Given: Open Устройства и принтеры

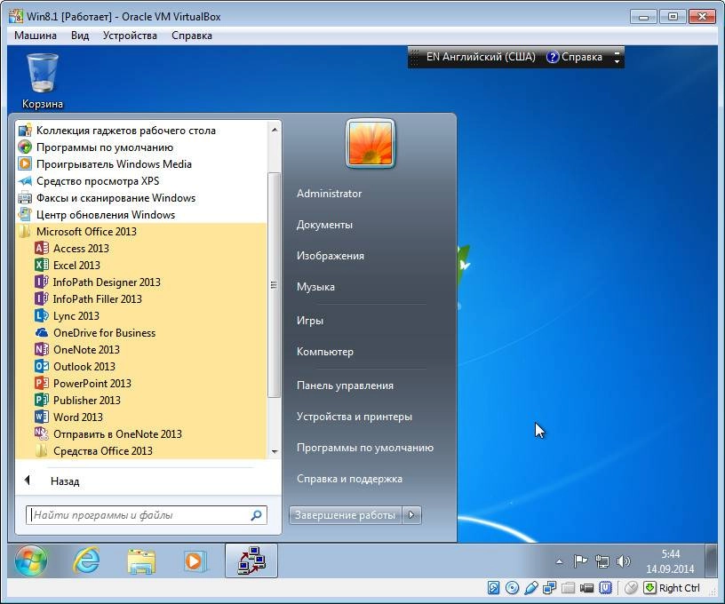Looking at the screenshot, I should [355, 417].
